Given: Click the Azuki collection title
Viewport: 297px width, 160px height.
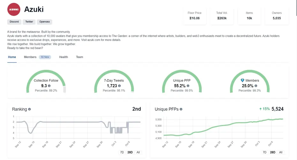Looking at the screenshot, I should click(34, 9).
